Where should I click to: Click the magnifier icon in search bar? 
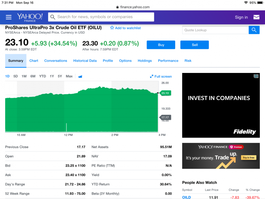coord(53,17)
